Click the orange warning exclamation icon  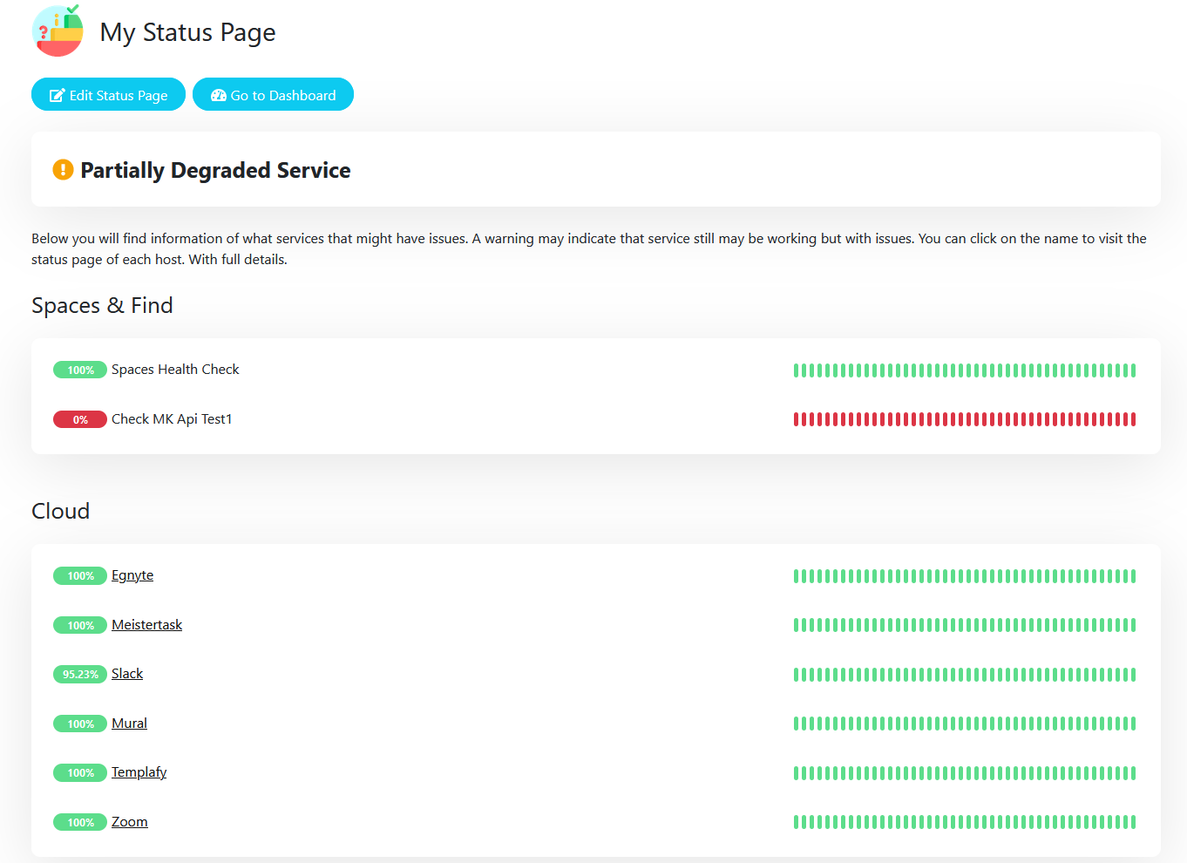63,169
